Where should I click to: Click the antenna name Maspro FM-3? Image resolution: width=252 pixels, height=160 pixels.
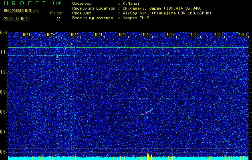(x=136, y=18)
